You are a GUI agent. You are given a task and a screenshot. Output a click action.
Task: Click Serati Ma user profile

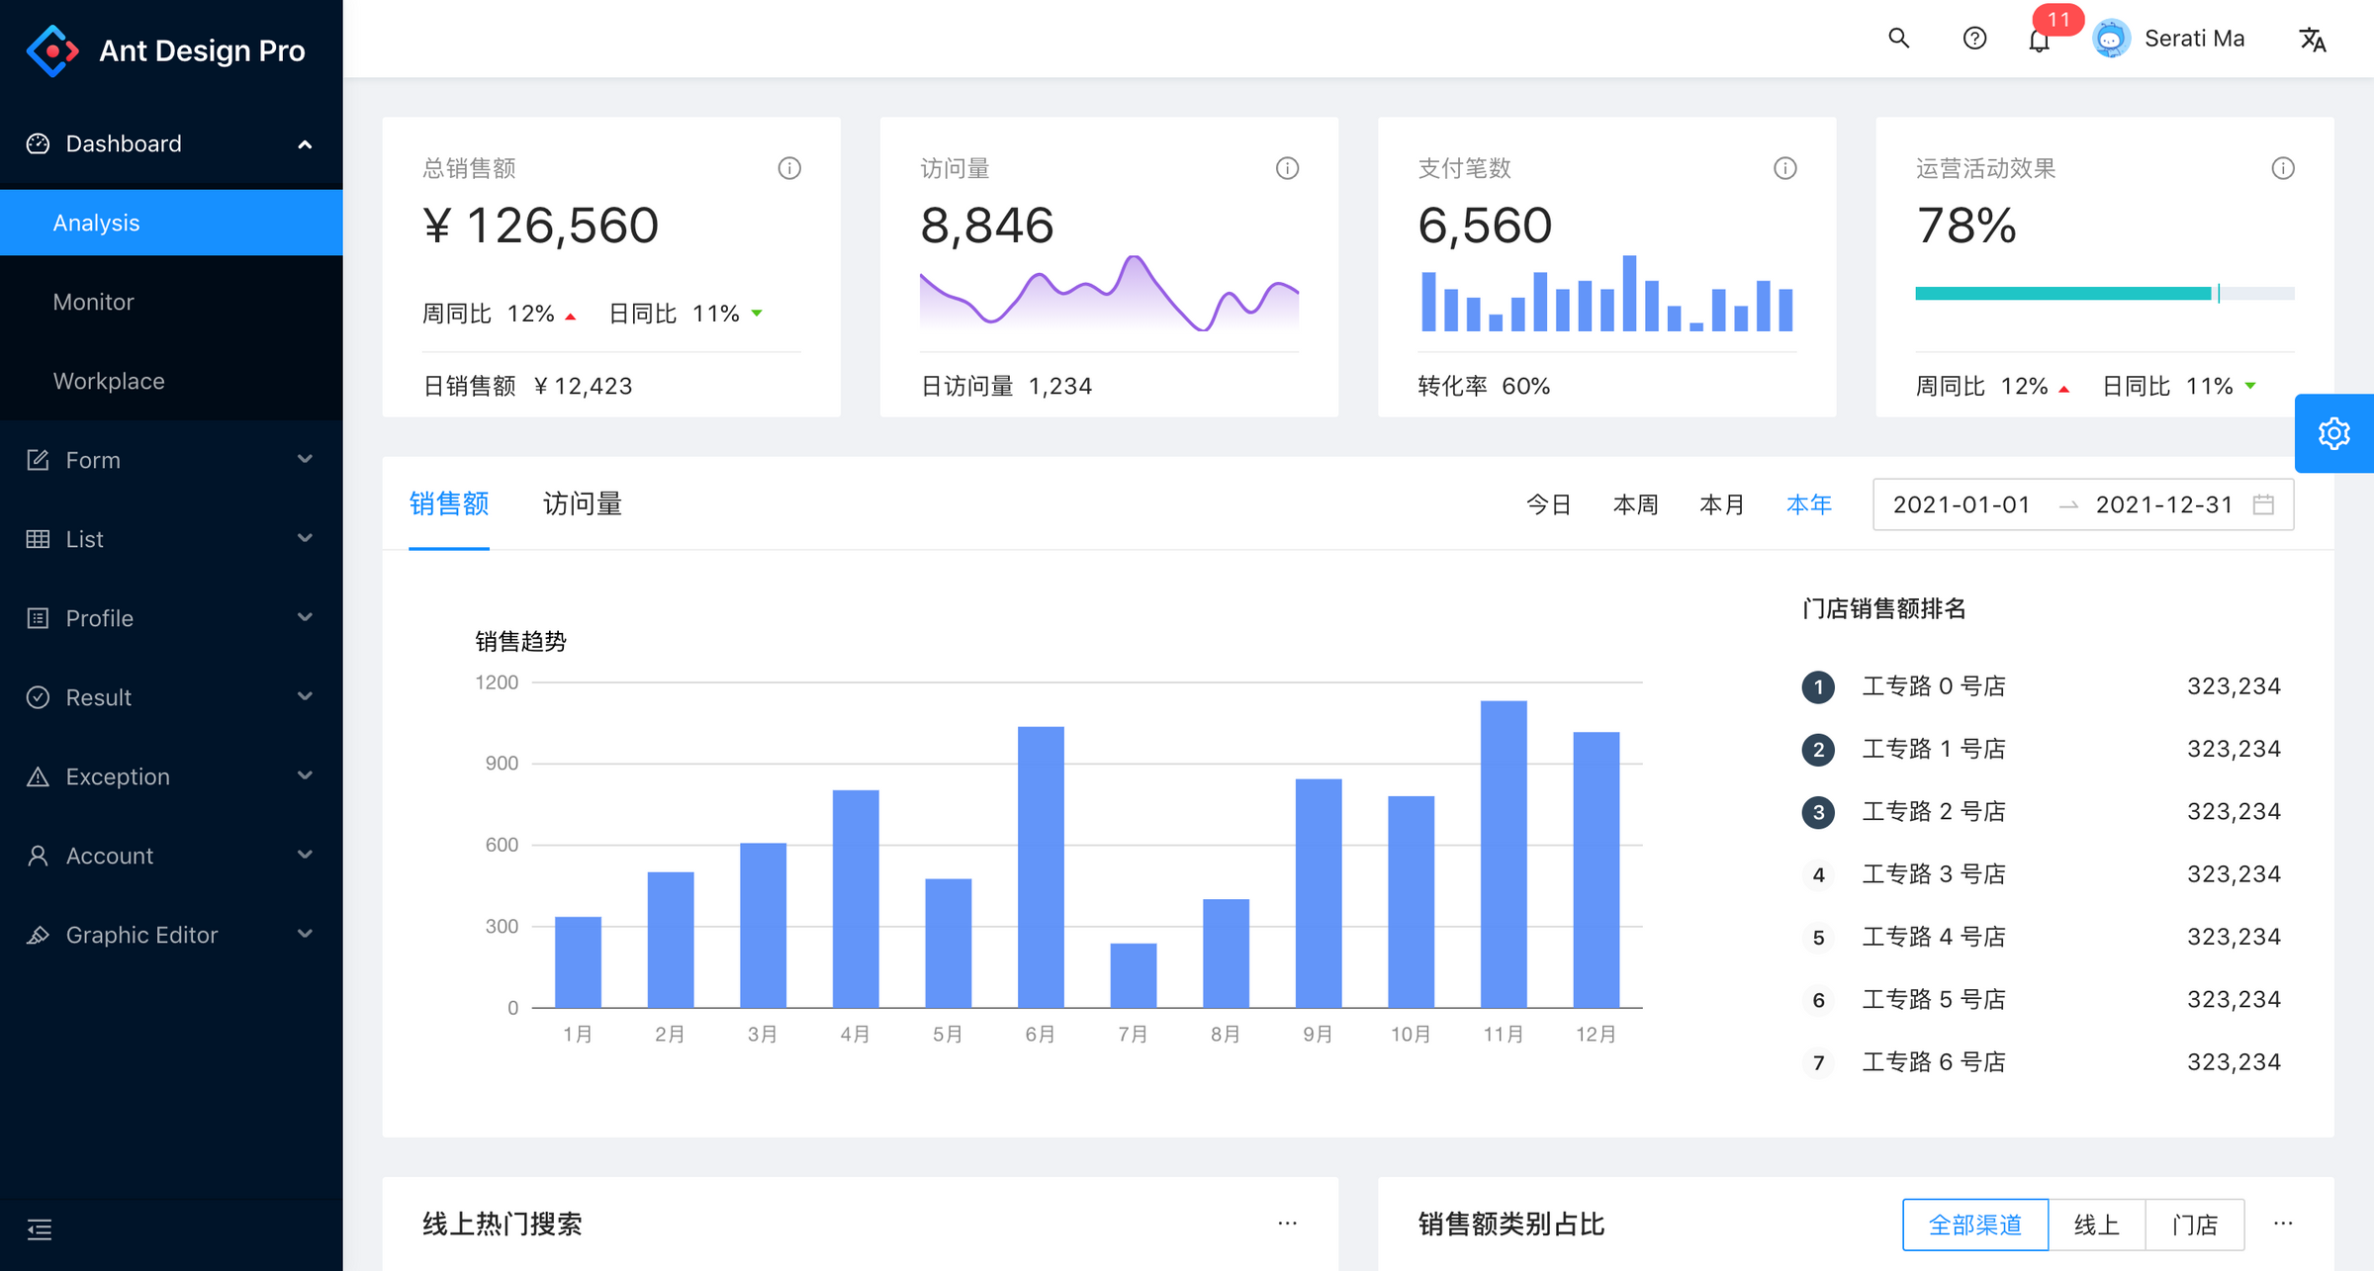[x=2195, y=38]
